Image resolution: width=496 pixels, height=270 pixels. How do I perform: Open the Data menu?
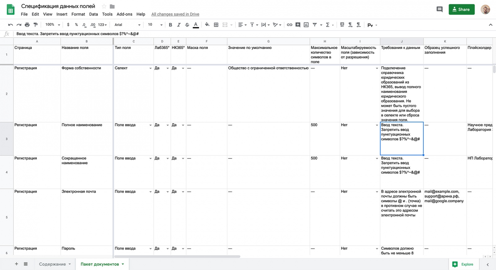[93, 14]
